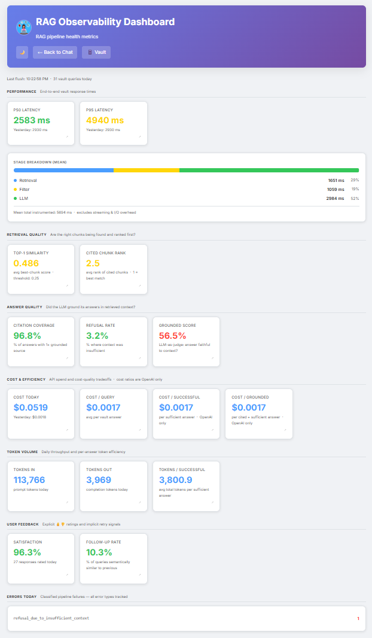Expand the Satisfaction card arrow
The width and height of the screenshot is (372, 638).
point(67,575)
